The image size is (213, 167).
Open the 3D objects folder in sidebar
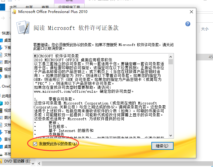click(5, 103)
